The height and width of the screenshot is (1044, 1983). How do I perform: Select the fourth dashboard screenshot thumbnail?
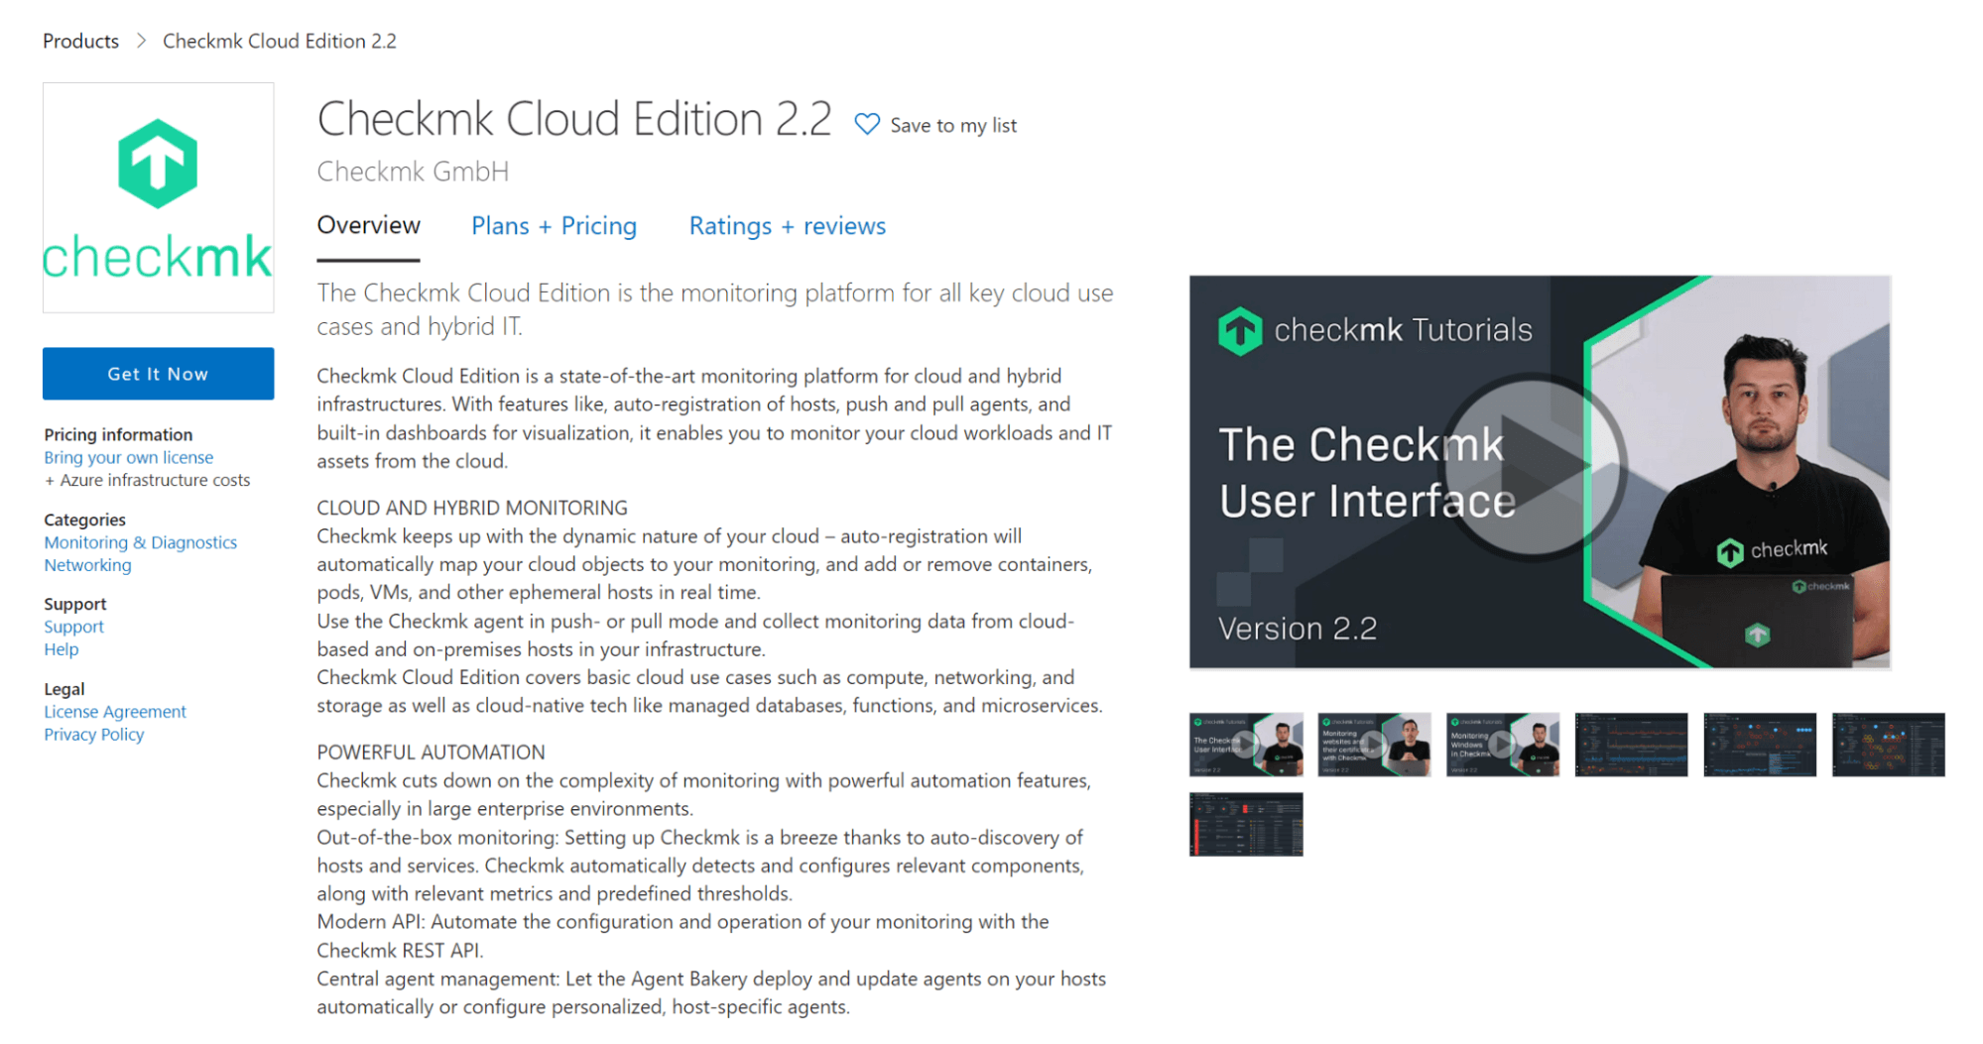pyautogui.click(x=1631, y=745)
